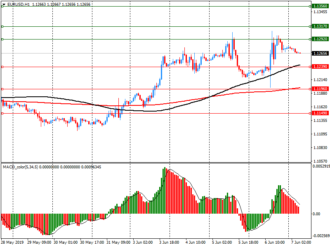
Task: Select right handle of 1.12920 green line
Action: (310, 39)
